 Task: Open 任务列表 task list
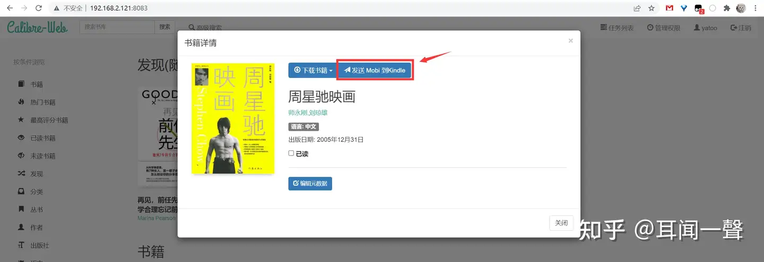tap(617, 28)
